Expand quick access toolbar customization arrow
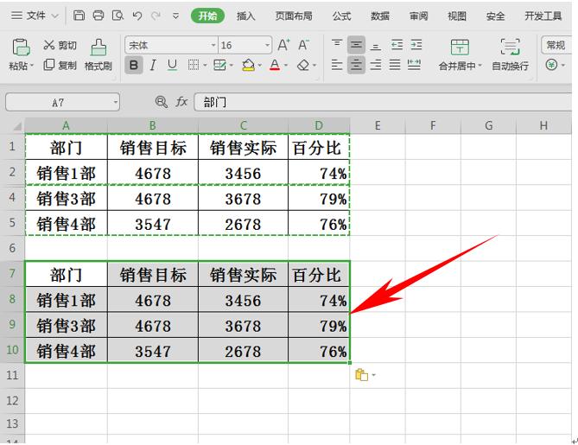 point(176,16)
